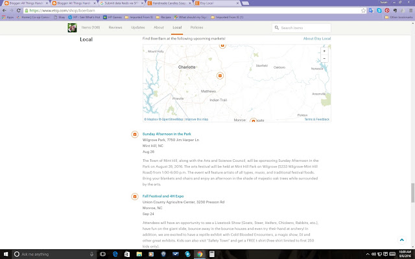This screenshot has height=259, width=415.
Task: Expand the Other bookmarks folder
Action: pos(399,17)
